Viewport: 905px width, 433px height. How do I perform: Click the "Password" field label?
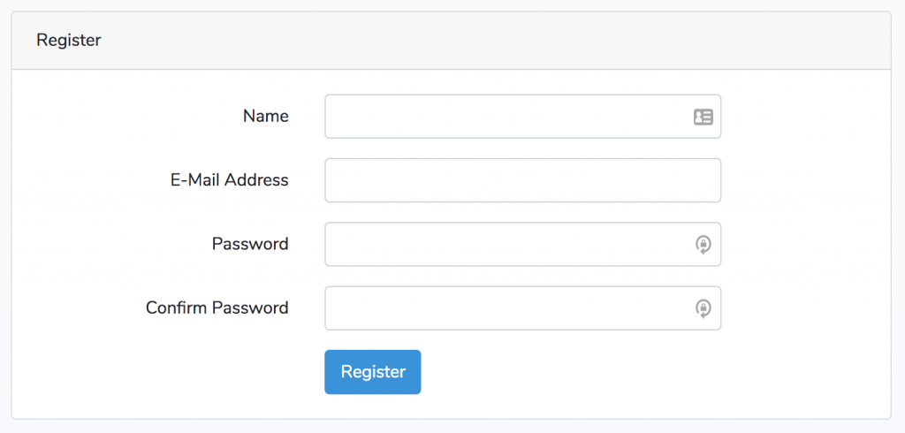click(250, 243)
